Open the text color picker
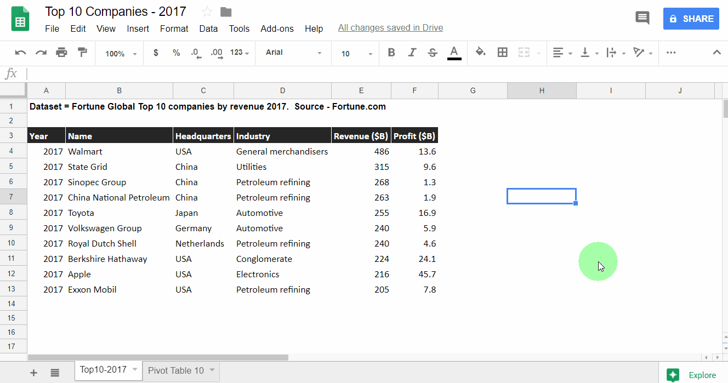Viewport: 728px width, 383px height. tap(454, 53)
